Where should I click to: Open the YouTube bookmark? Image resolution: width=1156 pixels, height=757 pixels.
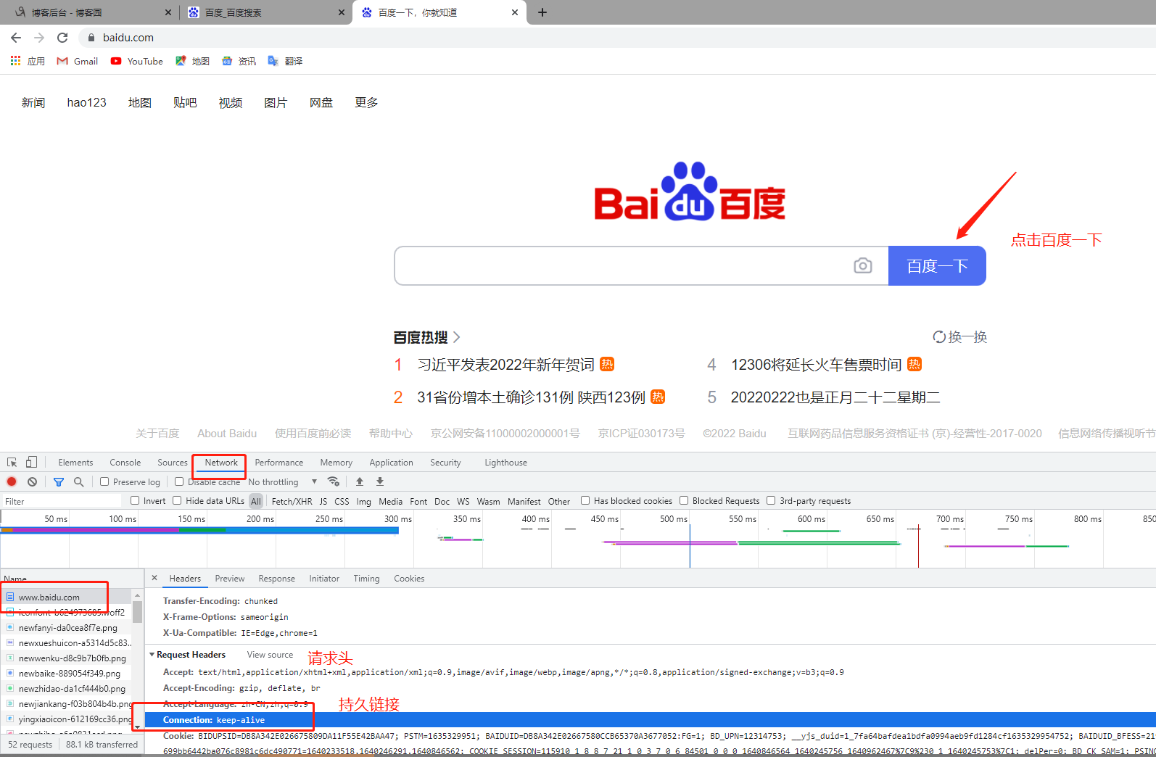click(137, 61)
